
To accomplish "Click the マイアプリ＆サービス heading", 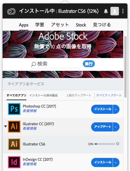I will [x=26, y=84].
